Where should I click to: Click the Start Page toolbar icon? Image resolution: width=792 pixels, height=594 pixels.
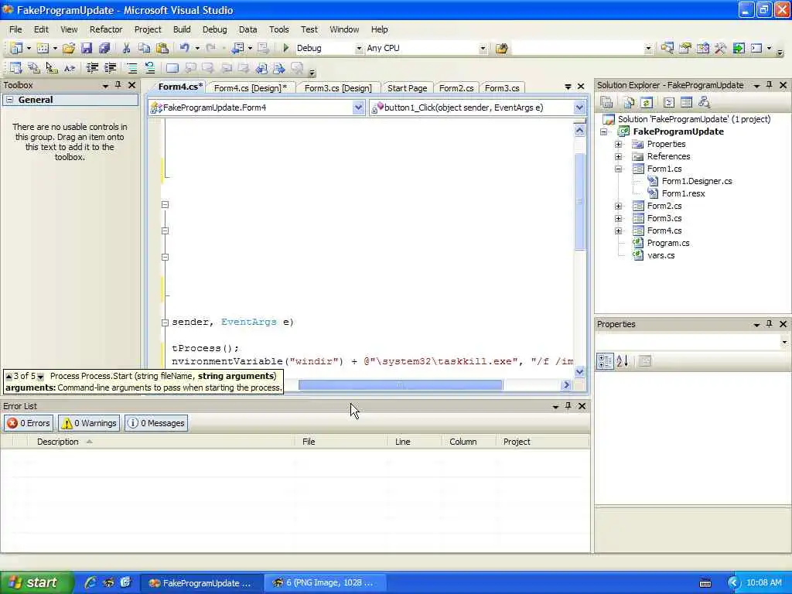pos(739,49)
